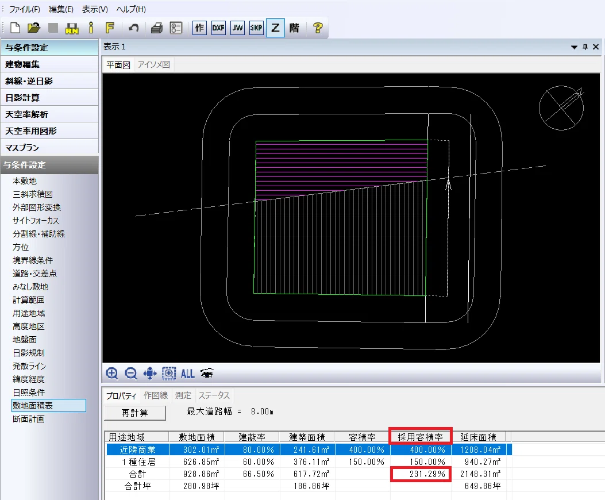Click the 採用容積率 column header

pyautogui.click(x=420, y=437)
